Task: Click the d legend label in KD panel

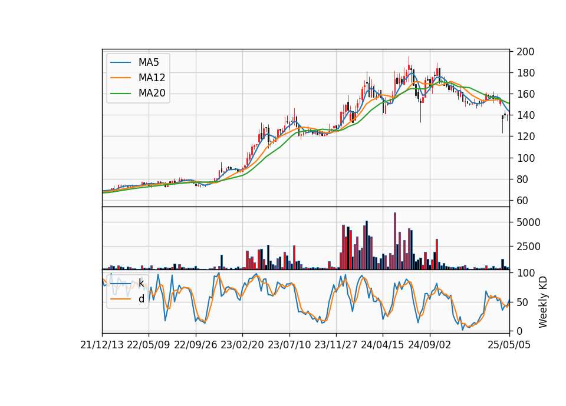Action: 141,299
